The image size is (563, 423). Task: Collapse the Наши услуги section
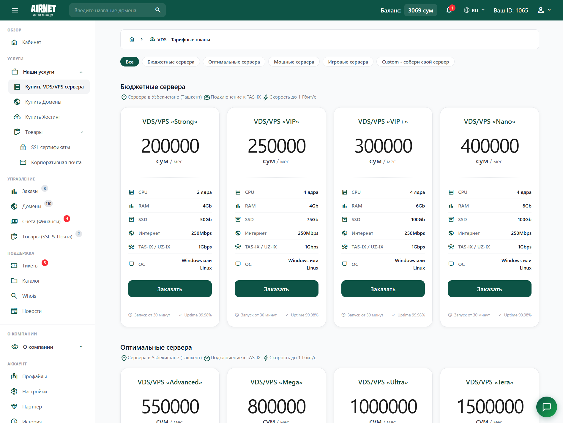(81, 72)
